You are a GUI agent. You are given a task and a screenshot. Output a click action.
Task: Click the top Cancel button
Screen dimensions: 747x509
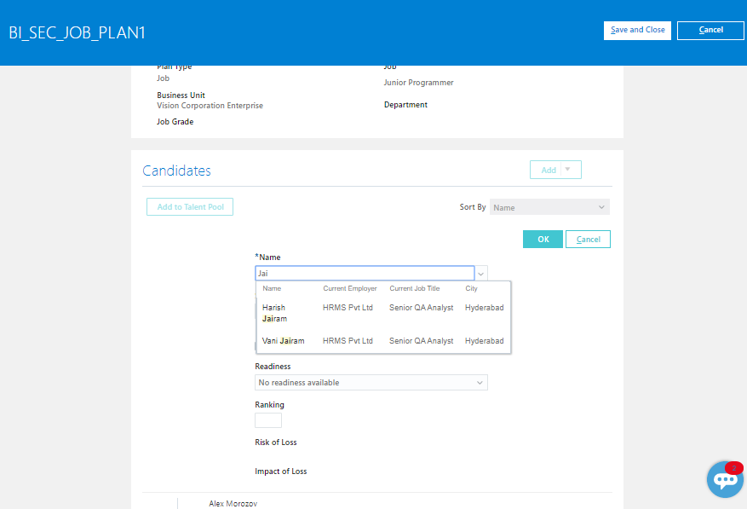coord(710,30)
